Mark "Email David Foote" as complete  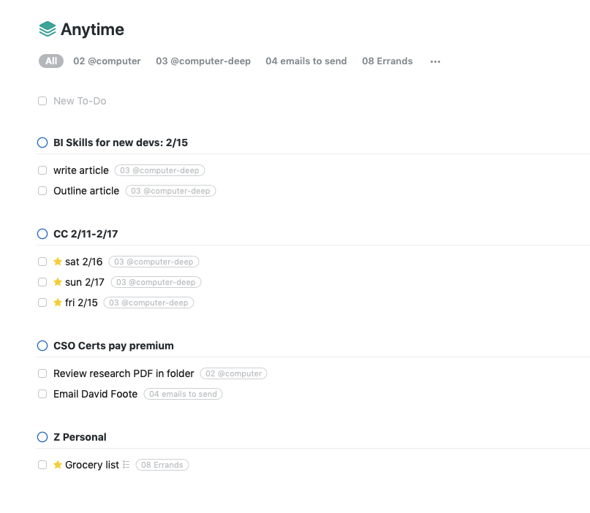click(42, 393)
